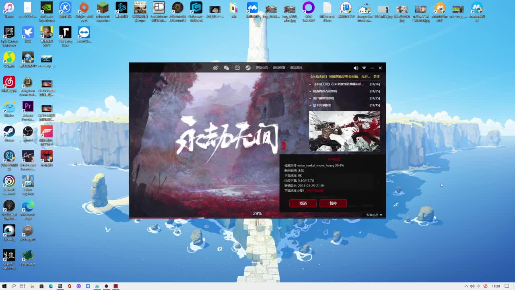This screenshot has width=515, height=290.
Task: Open the WeChat icon in launcher header
Action: (227, 68)
